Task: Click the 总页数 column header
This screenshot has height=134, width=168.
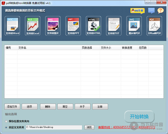Action: pyautogui.click(x=143, y=48)
